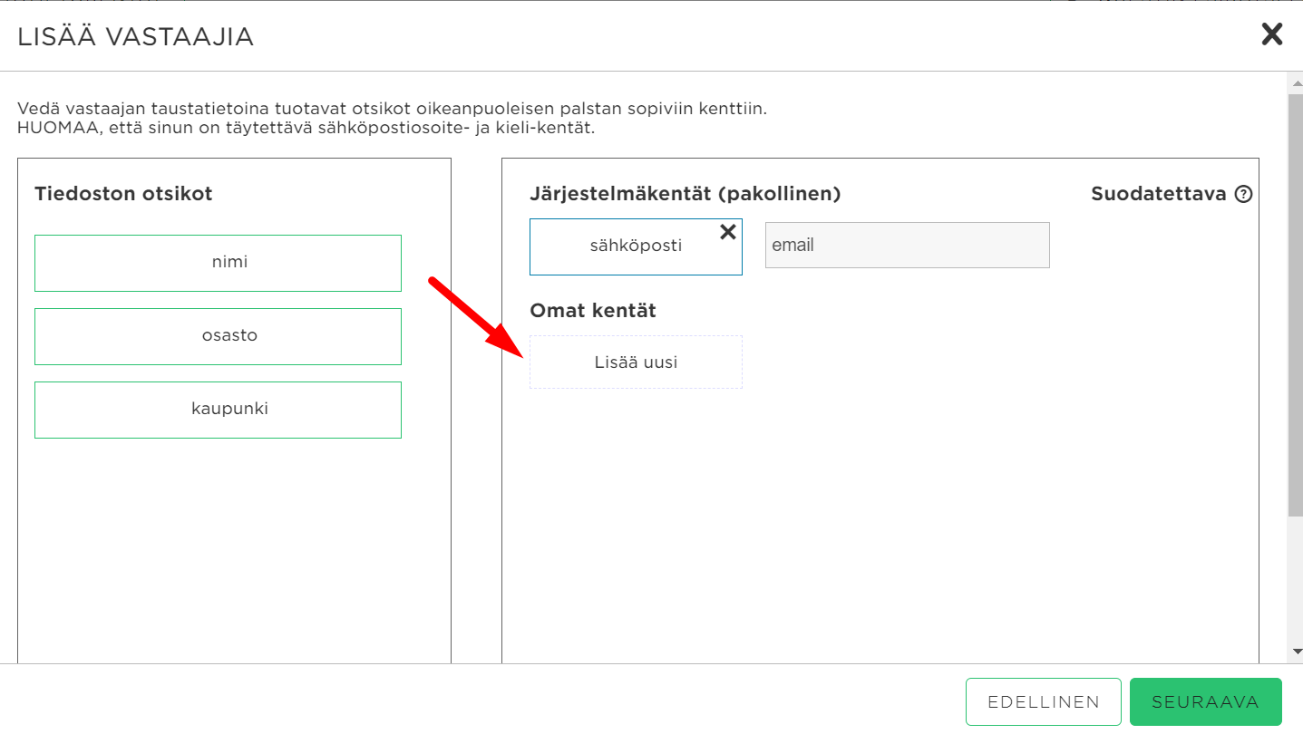Select the osasto file header
This screenshot has width=1303, height=734.
tap(218, 336)
